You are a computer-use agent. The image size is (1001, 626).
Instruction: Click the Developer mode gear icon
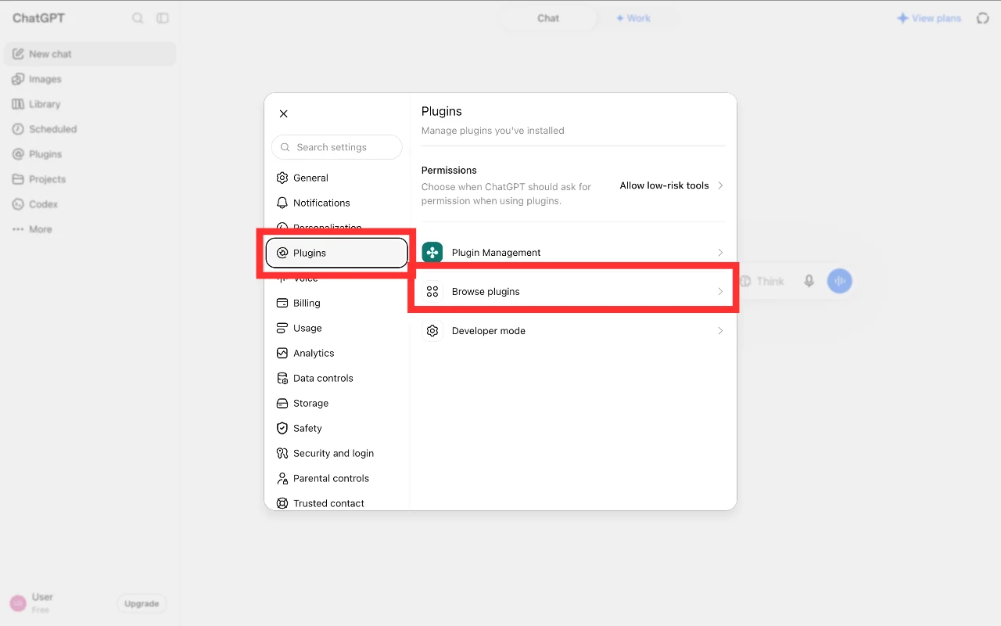coord(432,330)
